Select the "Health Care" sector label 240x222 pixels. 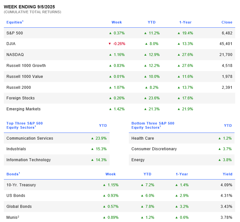click(143, 138)
